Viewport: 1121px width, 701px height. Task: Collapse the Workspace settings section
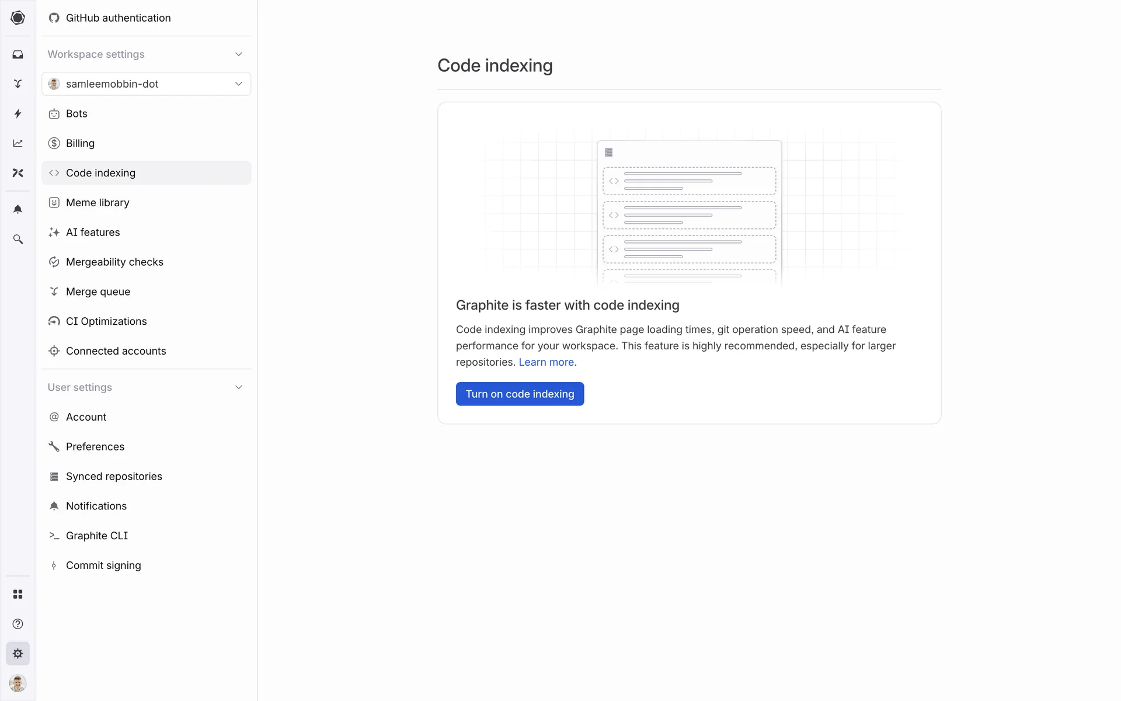pos(238,54)
